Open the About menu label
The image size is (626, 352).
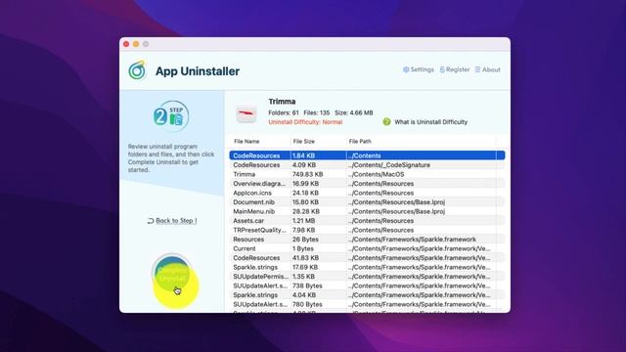click(x=491, y=69)
